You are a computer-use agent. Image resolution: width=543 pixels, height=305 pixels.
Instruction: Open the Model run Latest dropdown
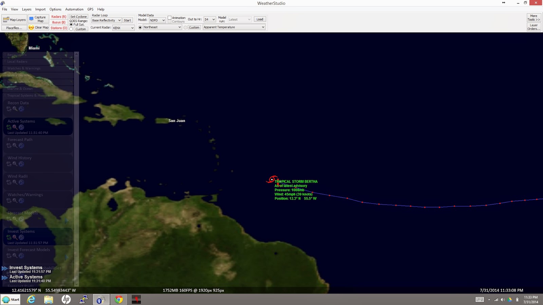(240, 20)
